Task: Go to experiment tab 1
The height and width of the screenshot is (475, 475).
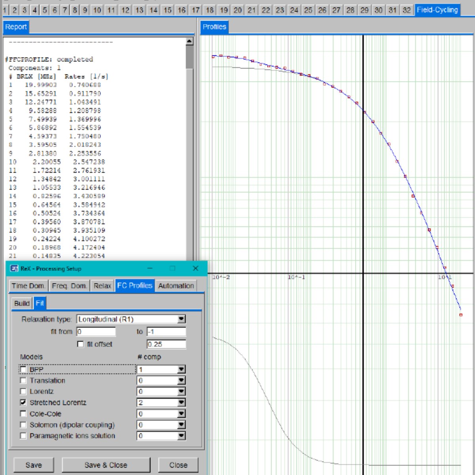Action: pos(5,10)
